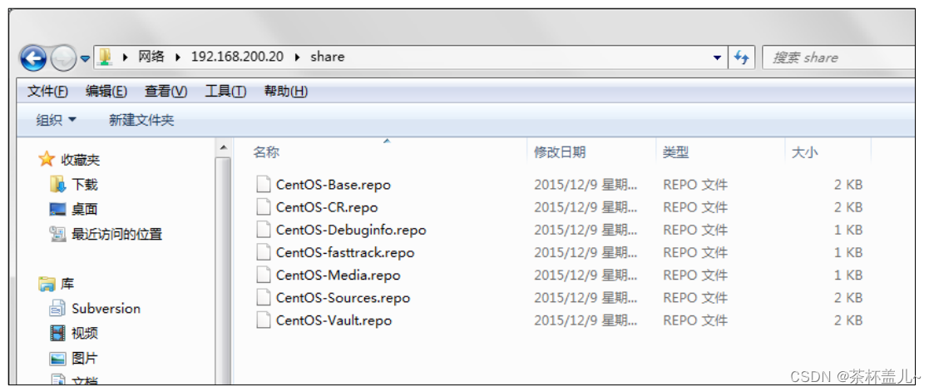Select 库 in navigation pane
The width and height of the screenshot is (934, 392).
point(67,284)
